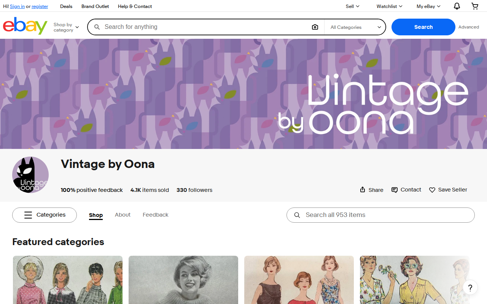Click the 100% positive feedback text
Viewport: 487px width, 304px height.
(92, 190)
